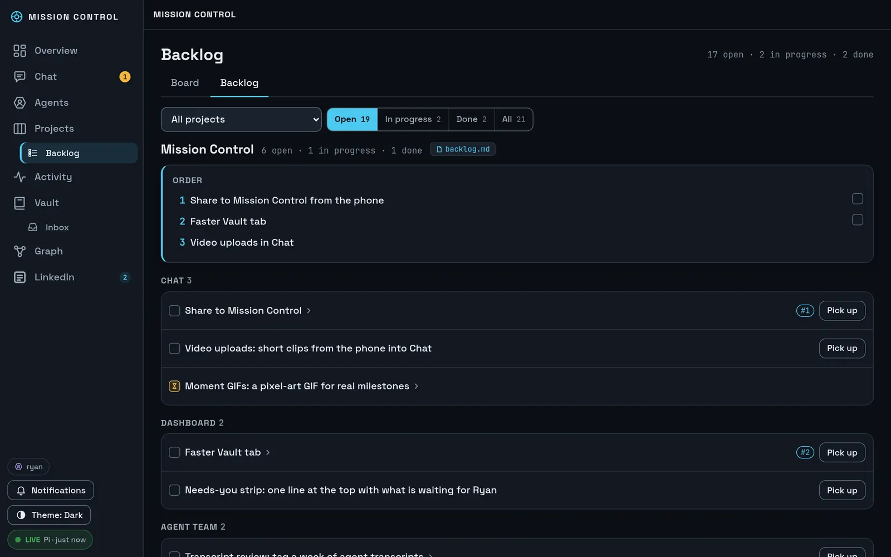
Task: Click the hourglass in-progress icon on Moment GIFs
Action: click(x=174, y=386)
